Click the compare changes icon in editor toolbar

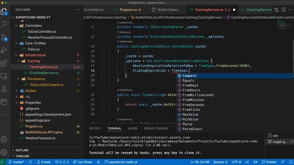coord(277,10)
